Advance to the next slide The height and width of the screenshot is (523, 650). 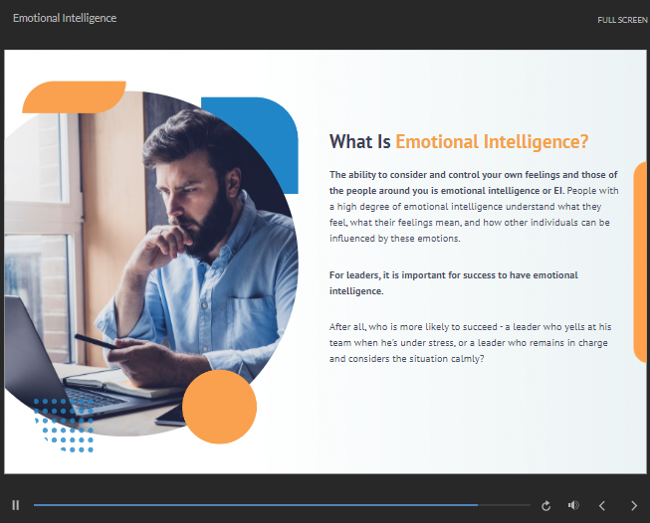[x=634, y=505]
